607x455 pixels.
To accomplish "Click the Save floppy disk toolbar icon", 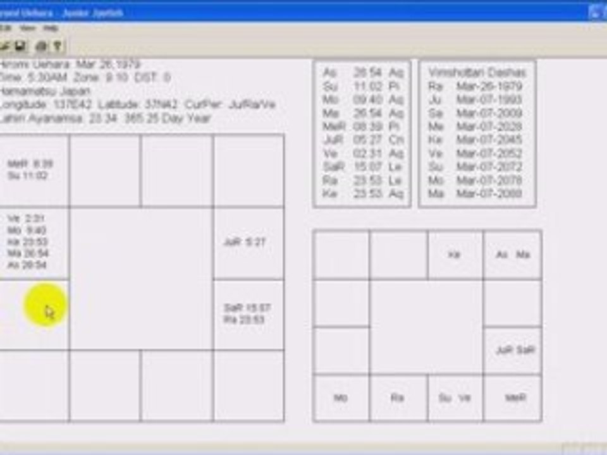I will 20,46.
